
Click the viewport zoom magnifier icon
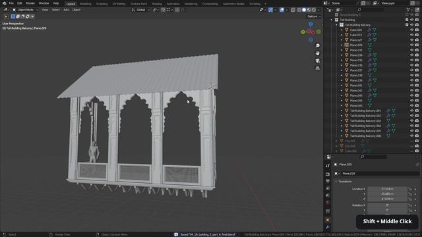(318, 45)
